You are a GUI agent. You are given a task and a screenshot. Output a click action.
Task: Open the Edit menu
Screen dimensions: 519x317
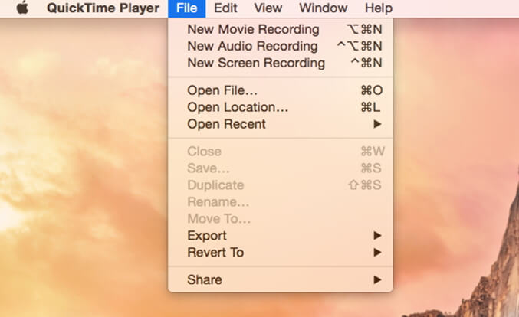click(225, 8)
